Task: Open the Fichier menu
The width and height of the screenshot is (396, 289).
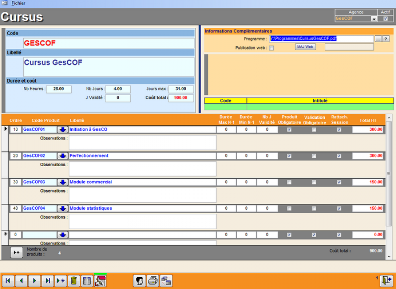Action: (18, 3)
